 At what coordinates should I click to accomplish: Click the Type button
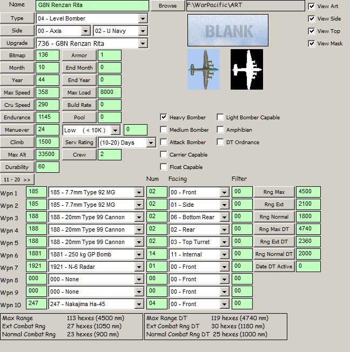[x=17, y=18]
